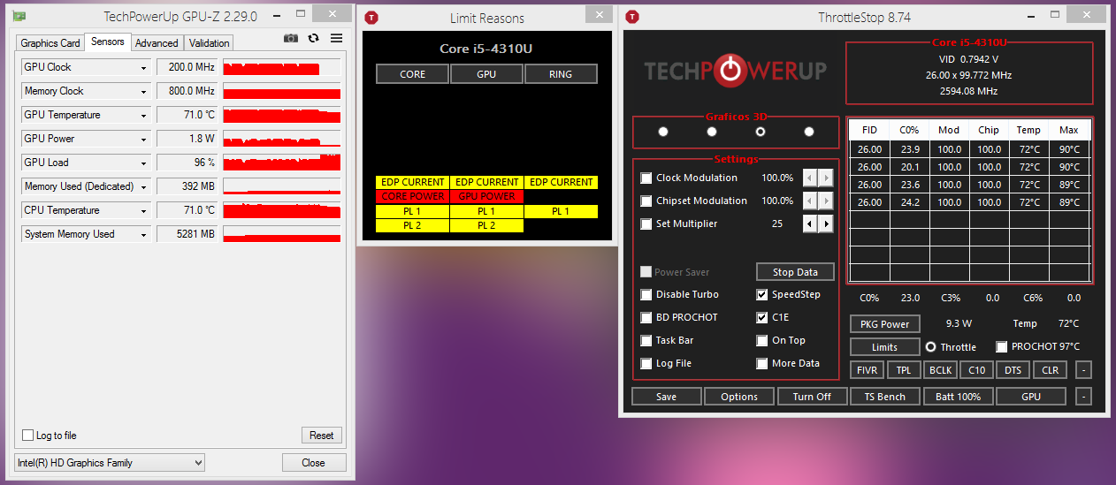The width and height of the screenshot is (1116, 485).
Task: Expand the GPU Power sensor dropdown
Action: tap(143, 139)
